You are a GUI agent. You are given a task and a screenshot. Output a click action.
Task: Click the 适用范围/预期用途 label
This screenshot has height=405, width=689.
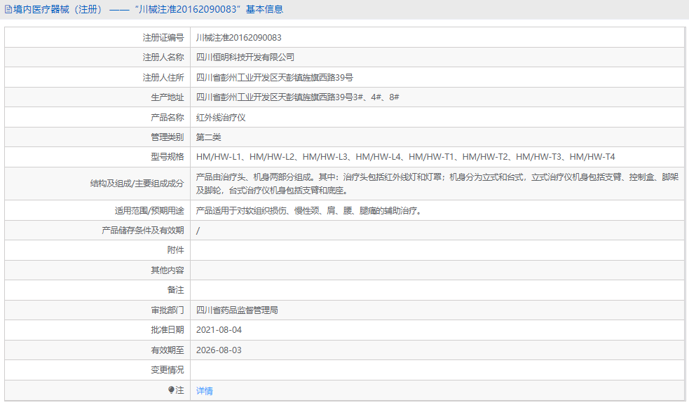(x=149, y=211)
